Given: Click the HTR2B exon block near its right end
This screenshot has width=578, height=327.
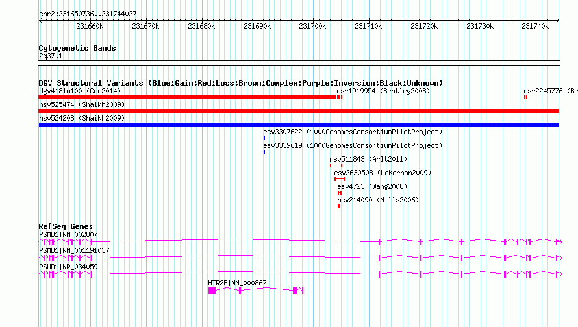Looking at the screenshot, I should click(x=295, y=291).
